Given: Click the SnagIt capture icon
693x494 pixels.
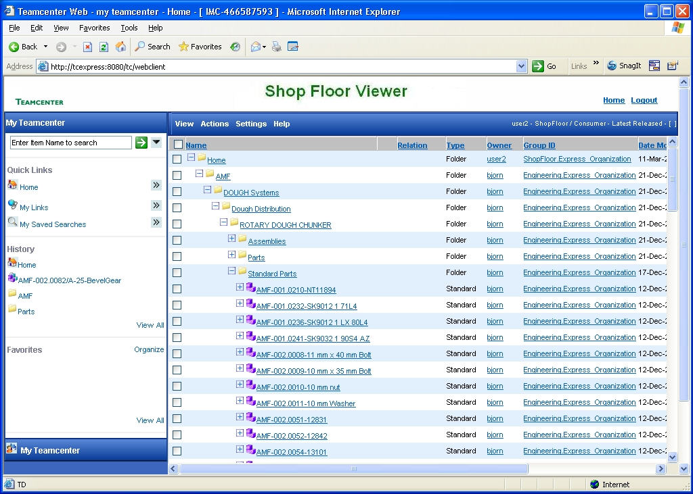Looking at the screenshot, I should coord(612,66).
